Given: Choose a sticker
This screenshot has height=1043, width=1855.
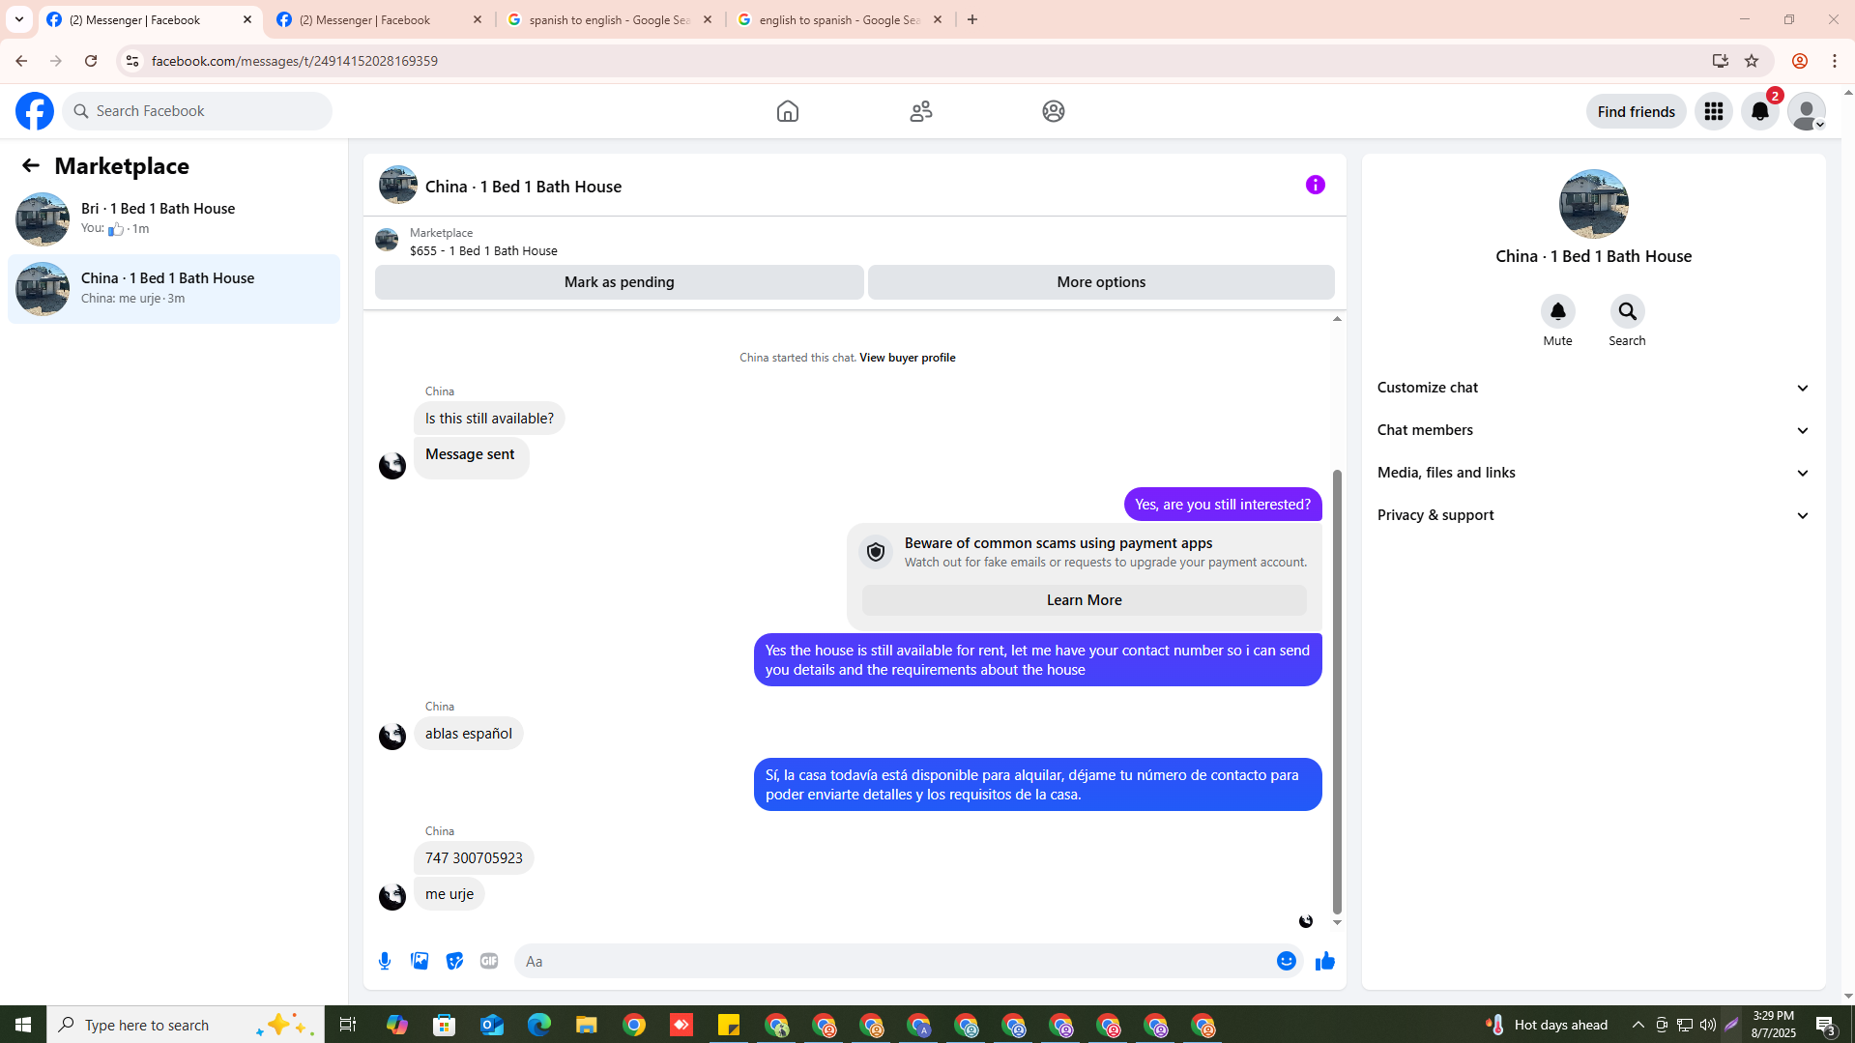Looking at the screenshot, I should coord(454,961).
